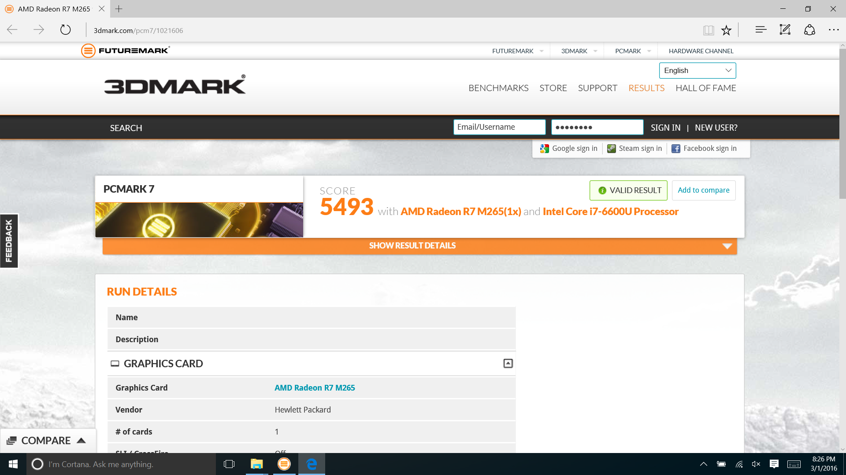The height and width of the screenshot is (475, 846).
Task: Click the Email/Username input field
Action: tap(499, 127)
